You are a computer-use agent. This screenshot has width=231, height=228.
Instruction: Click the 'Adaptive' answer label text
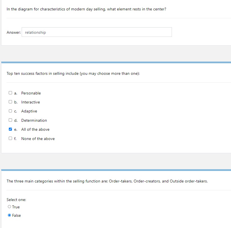[x=29, y=111]
